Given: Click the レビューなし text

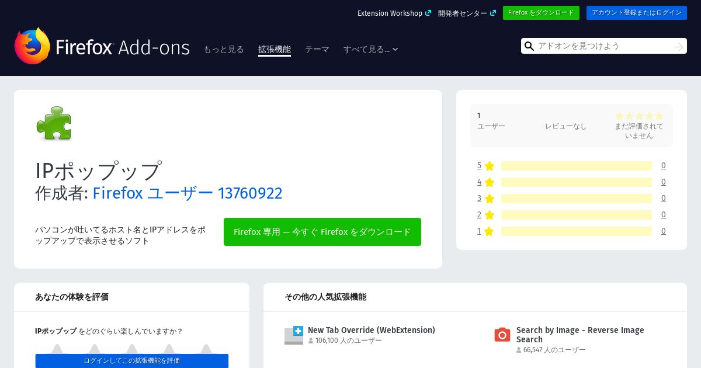Looking at the screenshot, I should point(566,126).
